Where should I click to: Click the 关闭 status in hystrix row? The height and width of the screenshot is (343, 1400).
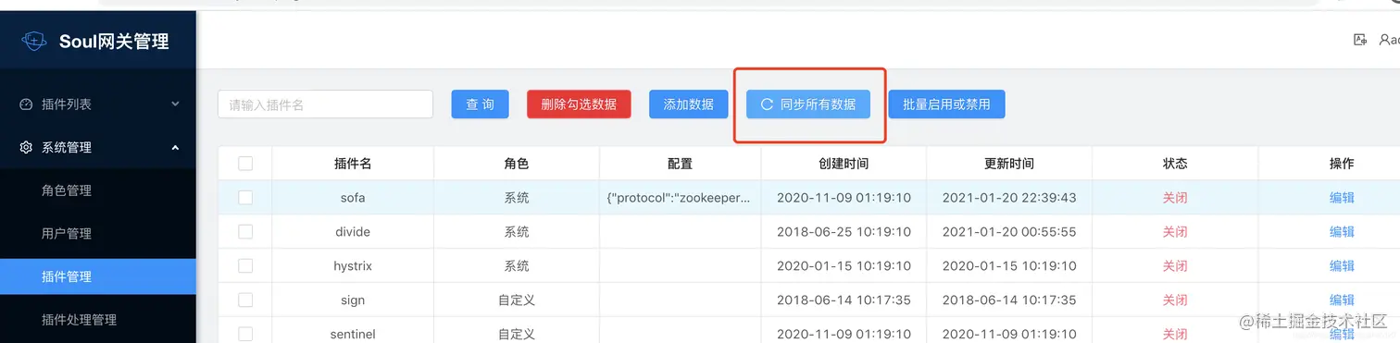(1175, 266)
